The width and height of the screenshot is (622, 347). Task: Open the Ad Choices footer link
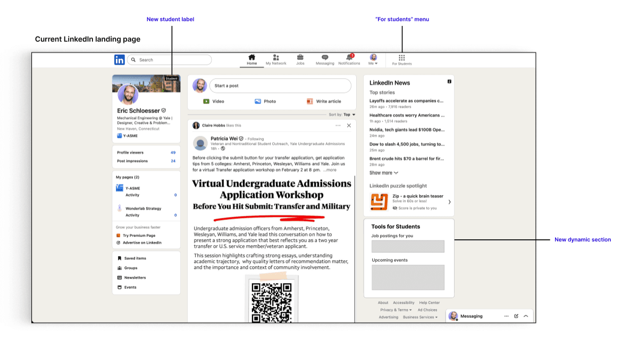[427, 310]
